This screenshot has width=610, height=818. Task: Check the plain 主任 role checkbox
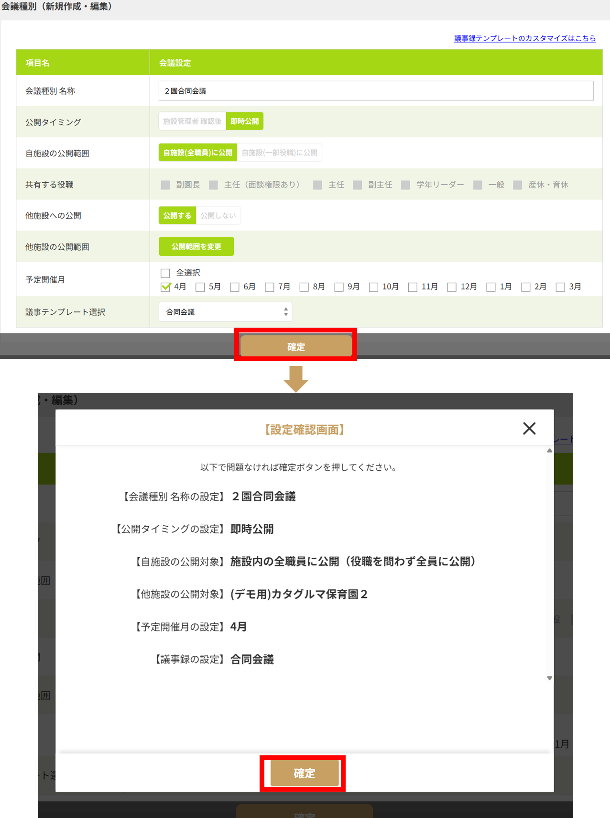pos(317,185)
